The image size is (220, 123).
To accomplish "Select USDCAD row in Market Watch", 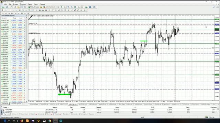I will 13,93.
